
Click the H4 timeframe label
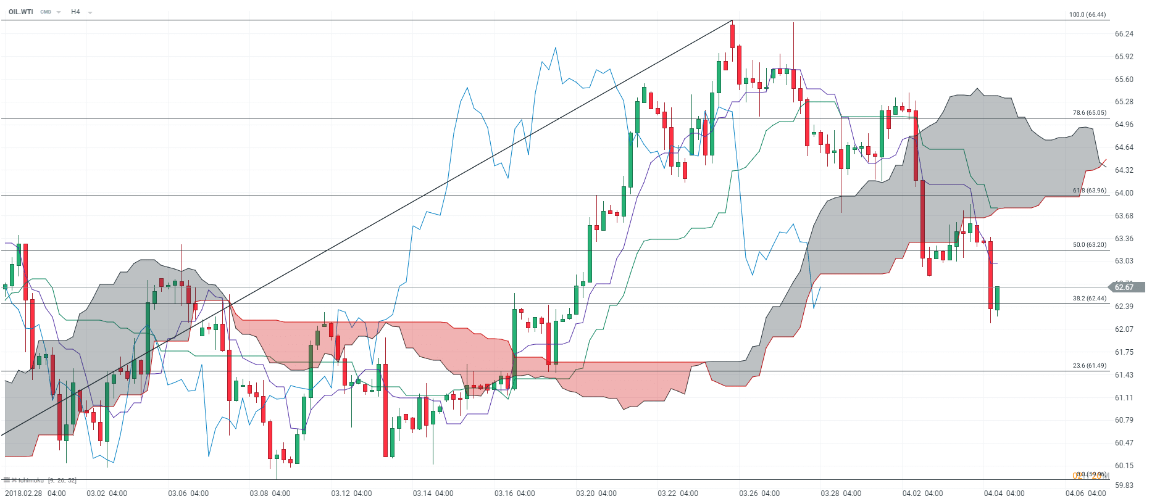click(x=75, y=12)
